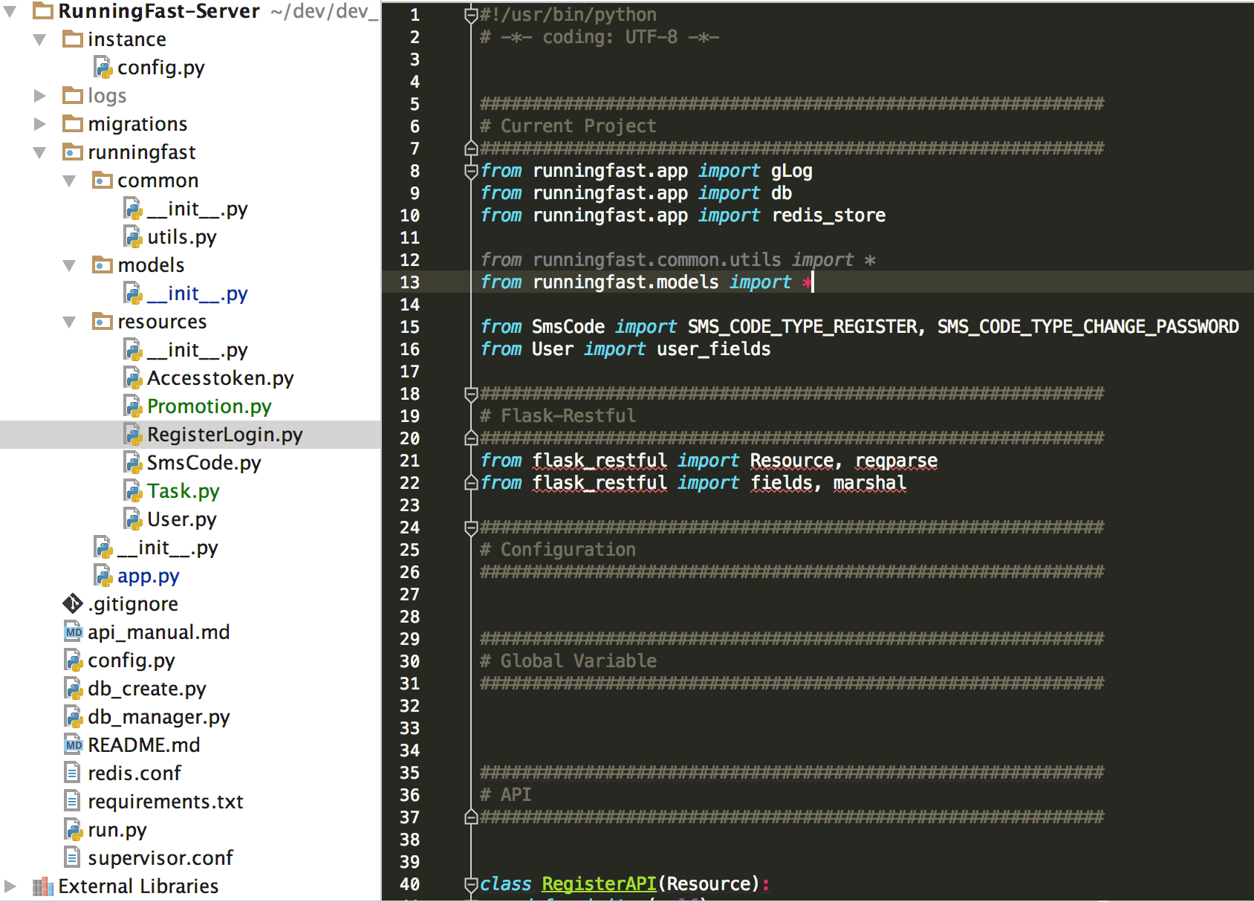Click SMS_CODE_TYPE_CHANGE_PASSWORD on line 15

point(1088,327)
